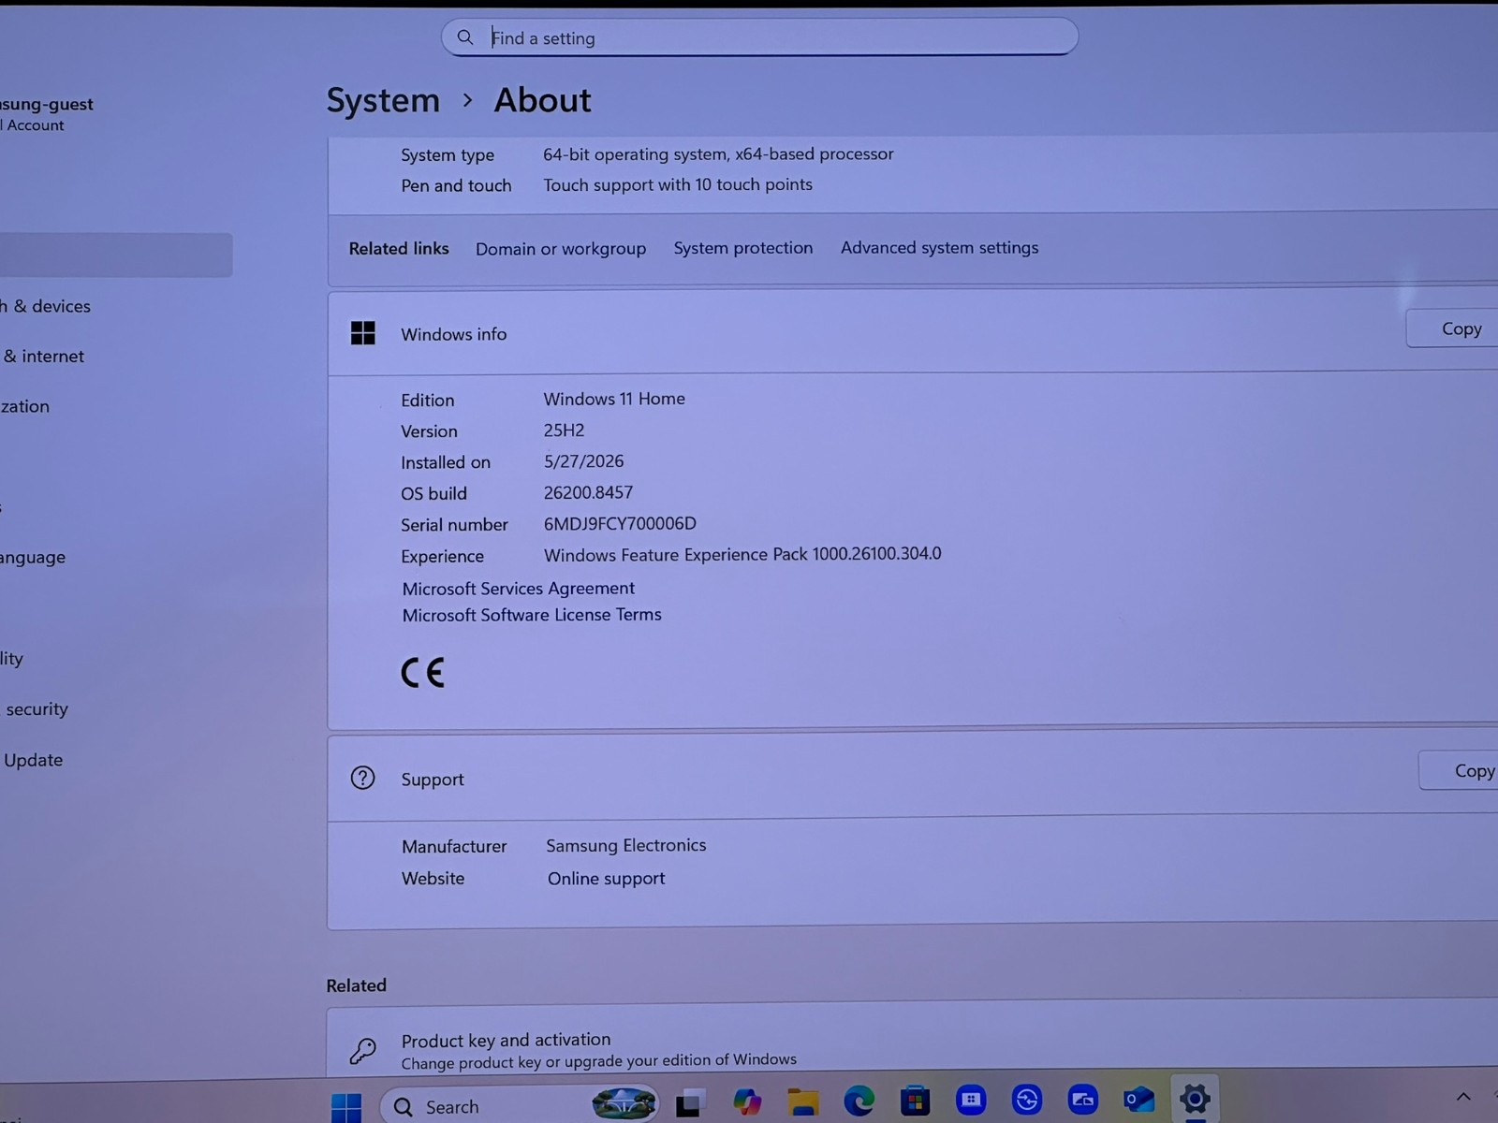Open the circular-arrows sync app in the taskbar
The width and height of the screenshot is (1498, 1123).
point(1027,1099)
